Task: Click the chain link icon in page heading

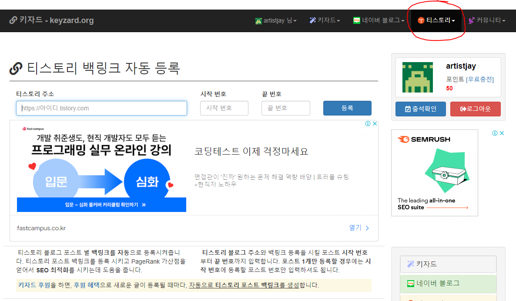Action: click(16, 68)
